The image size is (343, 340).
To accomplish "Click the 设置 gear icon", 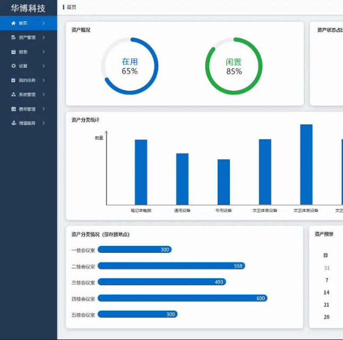I will click(13, 66).
